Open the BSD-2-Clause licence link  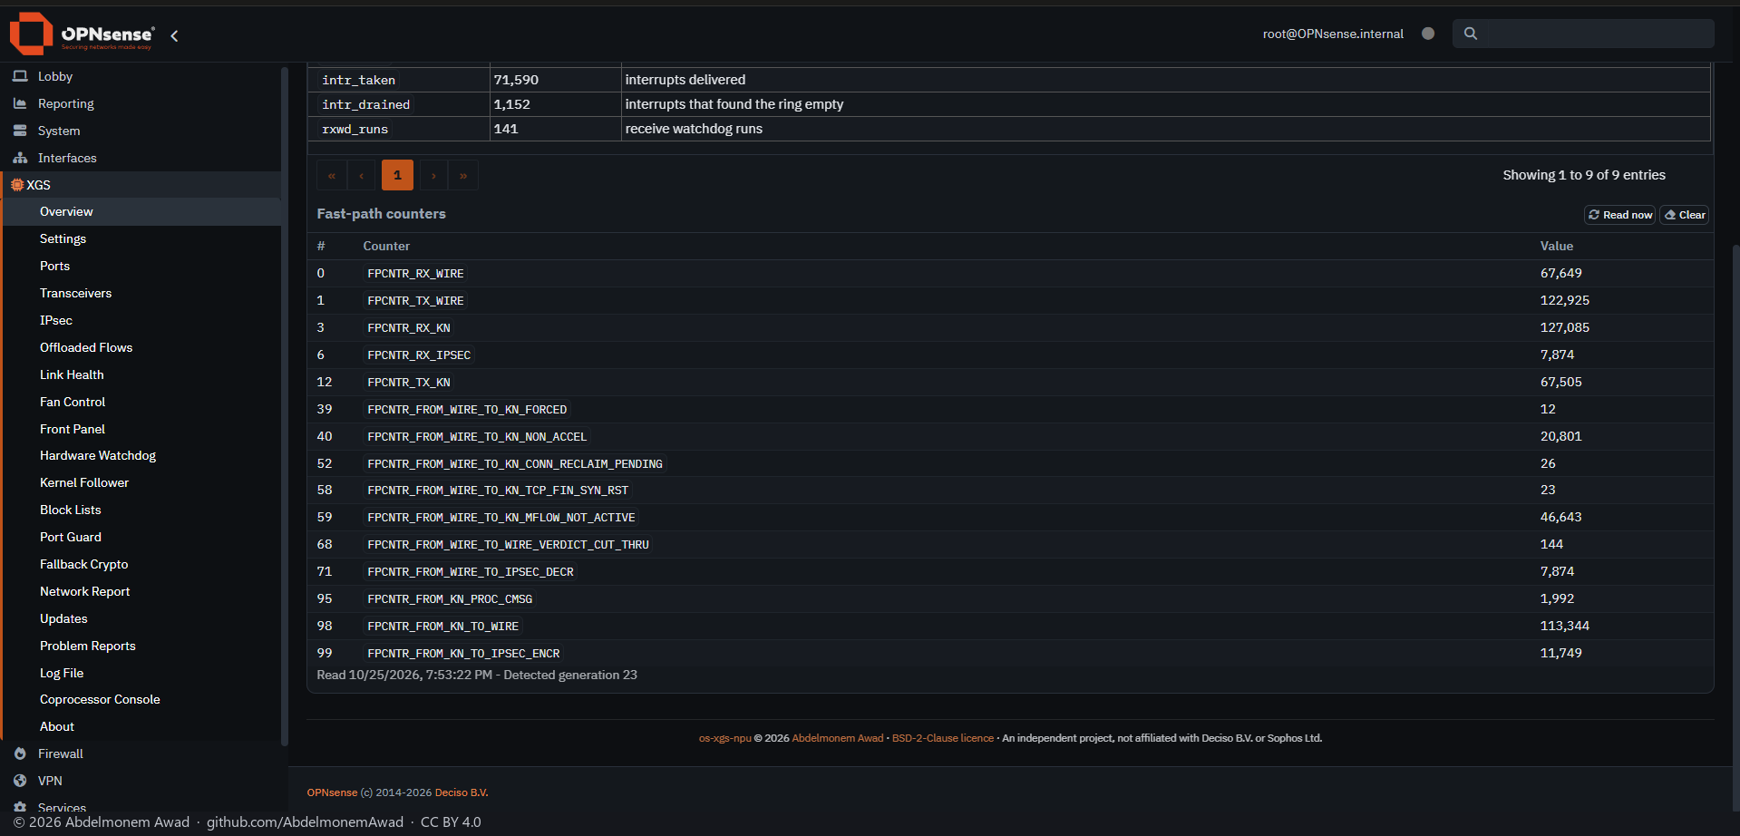942,738
